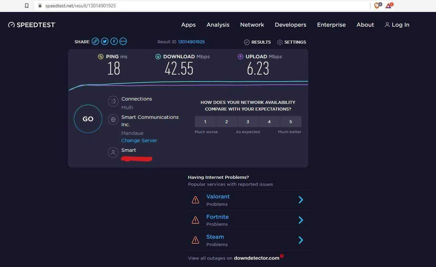Viewport: 436px width, 267px height.
Task: Copy result link share icon
Action: click(95, 41)
